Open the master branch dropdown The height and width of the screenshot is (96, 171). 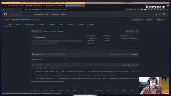point(36,31)
